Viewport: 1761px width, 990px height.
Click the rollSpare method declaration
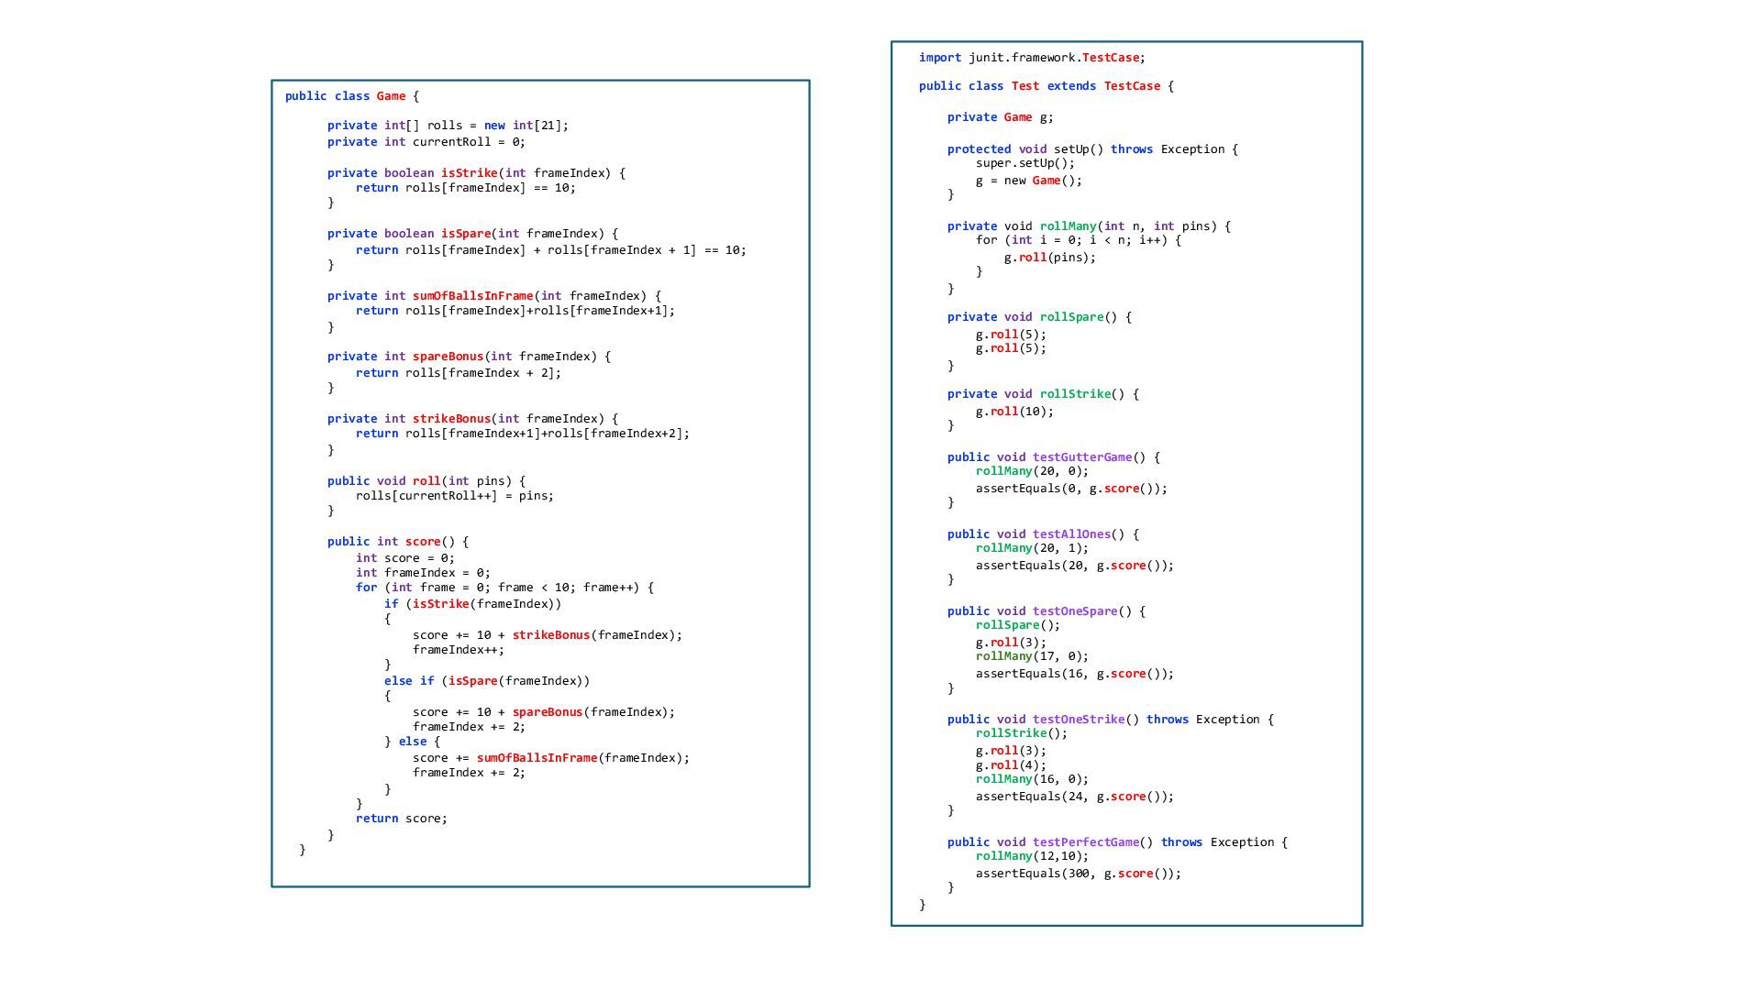[x=1071, y=317]
